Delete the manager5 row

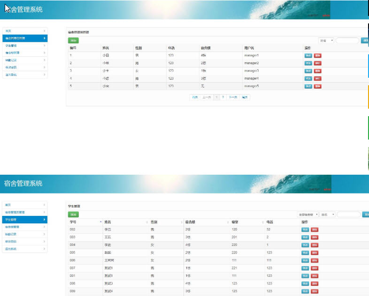click(x=318, y=86)
